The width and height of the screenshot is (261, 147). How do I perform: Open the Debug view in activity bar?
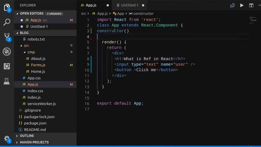tap(7, 52)
